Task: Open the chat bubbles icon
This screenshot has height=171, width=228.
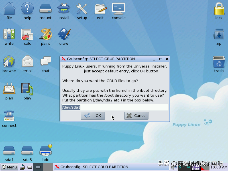Action: coord(46,61)
